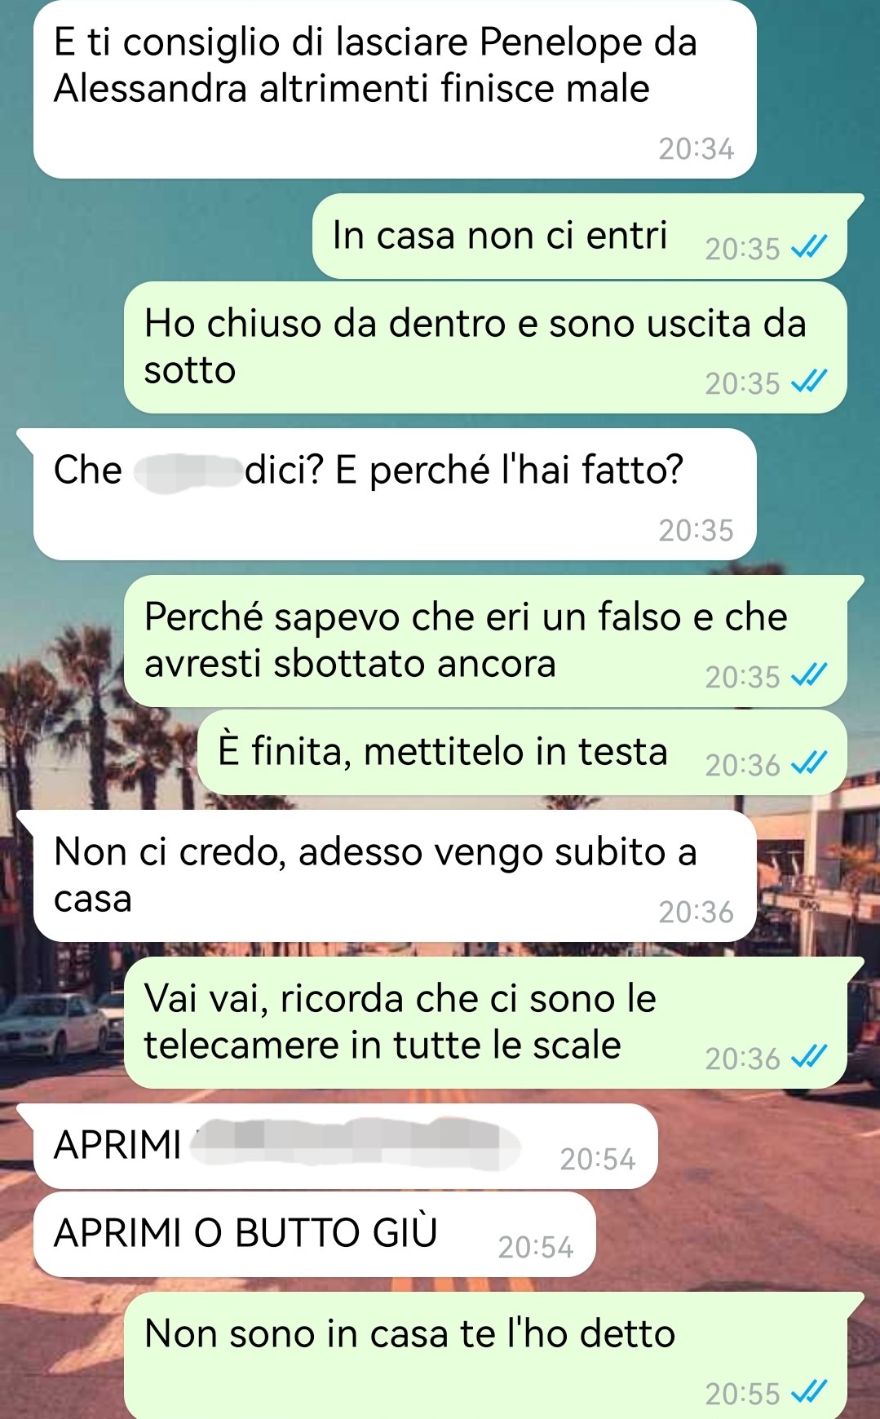Tap the 20:54 timestamp beside 'APRIMI O BUTTO GIÙ'
Image resolution: width=880 pixels, height=1419 pixels.
(x=536, y=1247)
